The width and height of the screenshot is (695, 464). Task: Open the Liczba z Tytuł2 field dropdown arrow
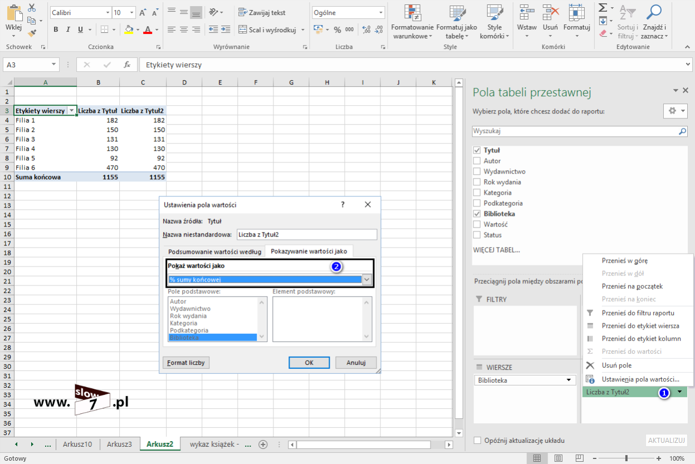(680, 392)
